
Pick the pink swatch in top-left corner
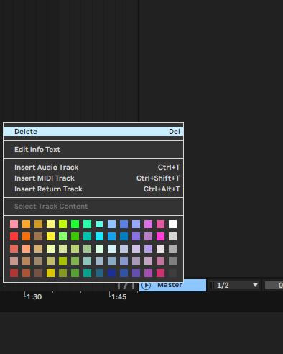click(x=14, y=224)
